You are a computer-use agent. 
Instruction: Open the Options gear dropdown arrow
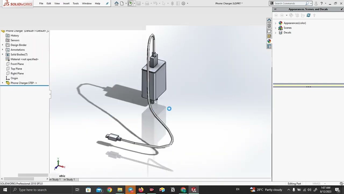[x=187, y=4]
